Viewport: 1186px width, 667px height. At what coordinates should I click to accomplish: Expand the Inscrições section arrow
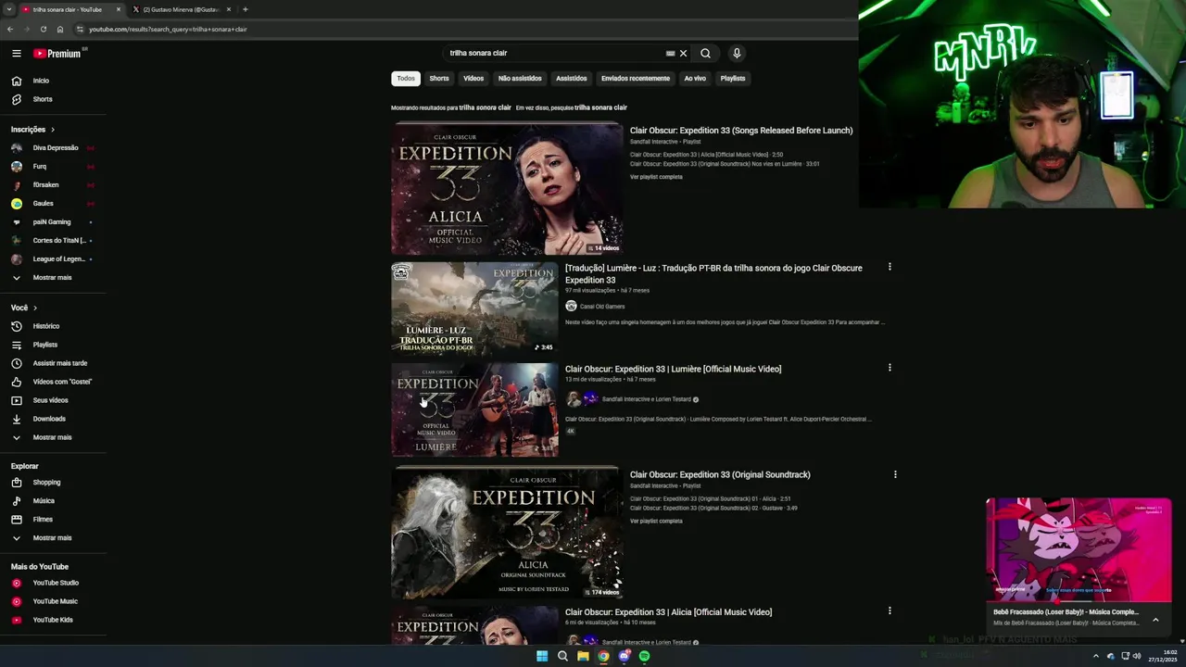(53, 130)
